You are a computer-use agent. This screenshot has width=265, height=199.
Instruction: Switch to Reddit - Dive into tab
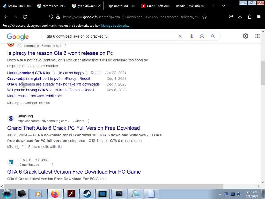[190, 6]
